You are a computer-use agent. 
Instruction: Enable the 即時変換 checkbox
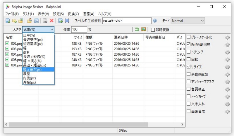tap(153, 30)
